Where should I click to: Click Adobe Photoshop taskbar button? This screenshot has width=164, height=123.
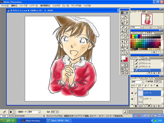(33, 121)
